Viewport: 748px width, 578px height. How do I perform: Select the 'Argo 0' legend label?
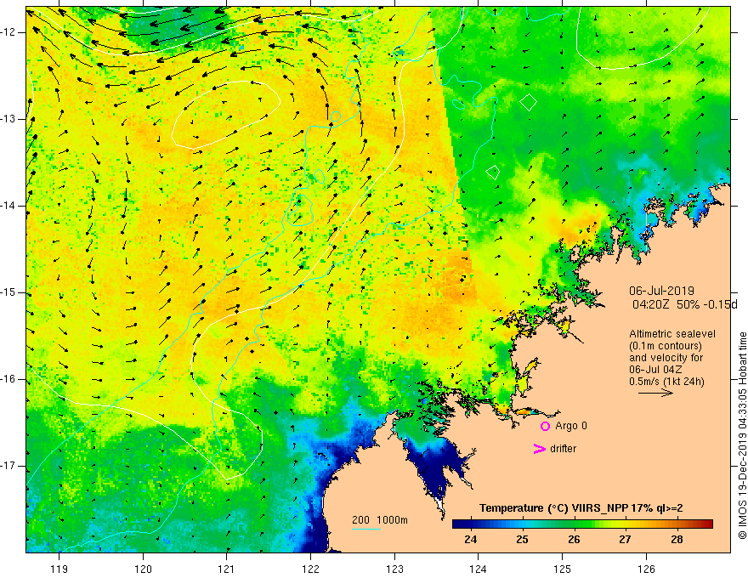click(x=571, y=426)
